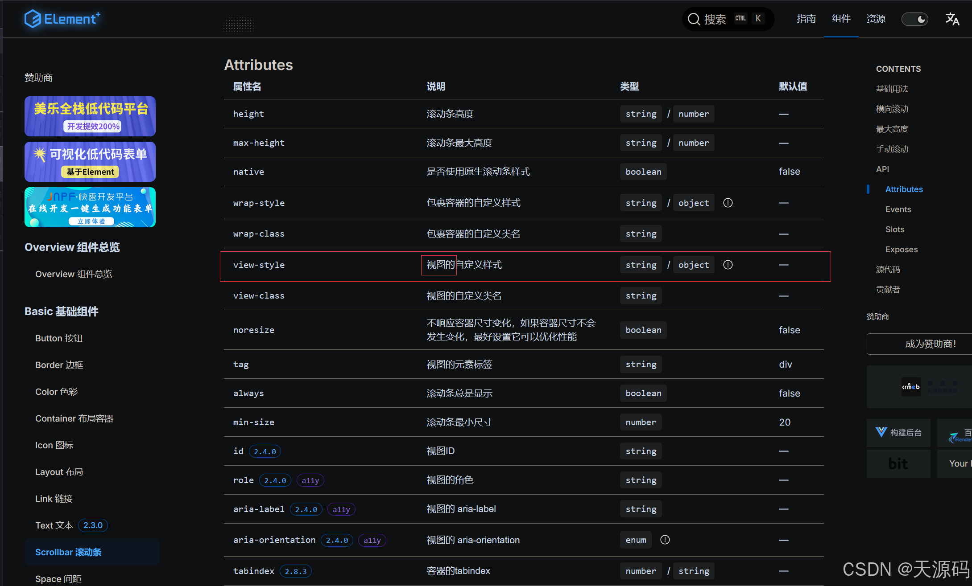Select Scrollbar 滚动条 in the sidebar
The height and width of the screenshot is (586, 972).
pyautogui.click(x=68, y=552)
